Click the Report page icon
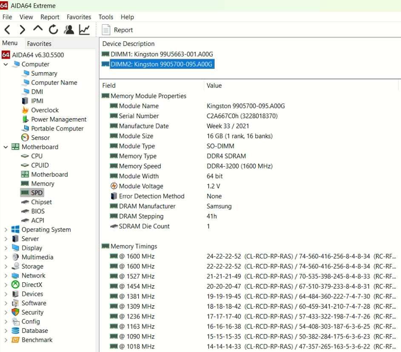The image size is (401, 352). (x=106, y=30)
